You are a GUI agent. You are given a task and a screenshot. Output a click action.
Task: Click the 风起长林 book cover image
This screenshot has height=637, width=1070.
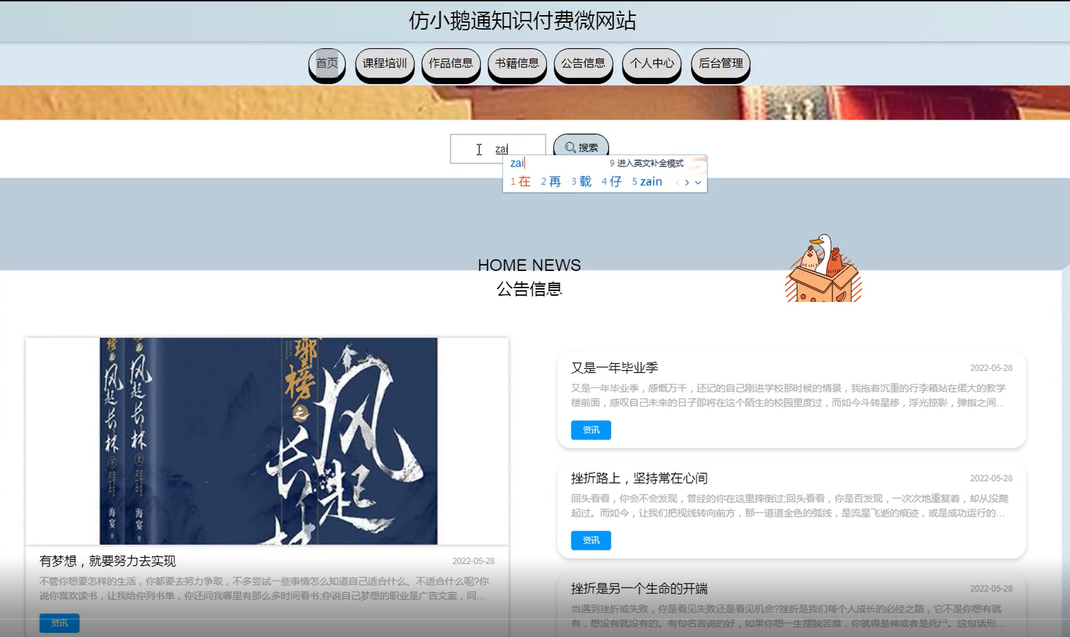[267, 439]
